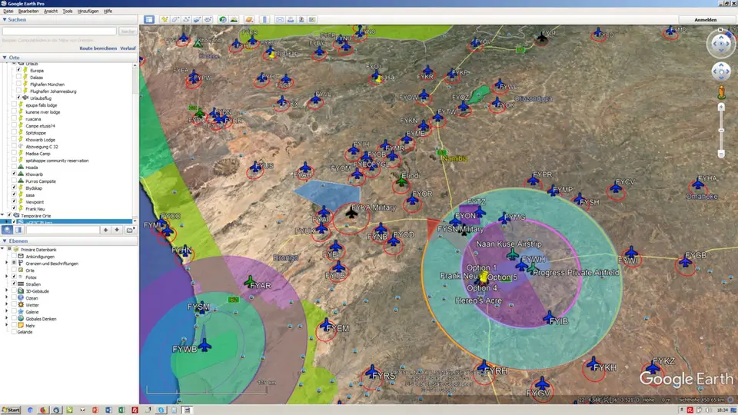Open the Hinzufügen menu

point(88,11)
